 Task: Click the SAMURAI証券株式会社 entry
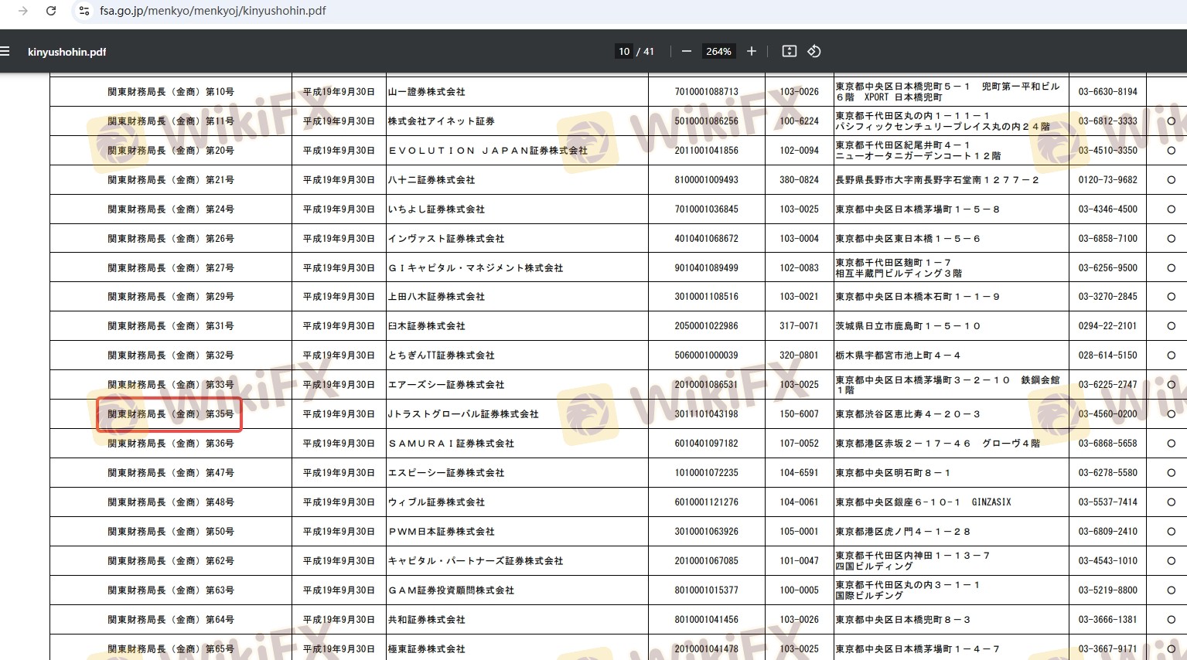pyautogui.click(x=451, y=444)
